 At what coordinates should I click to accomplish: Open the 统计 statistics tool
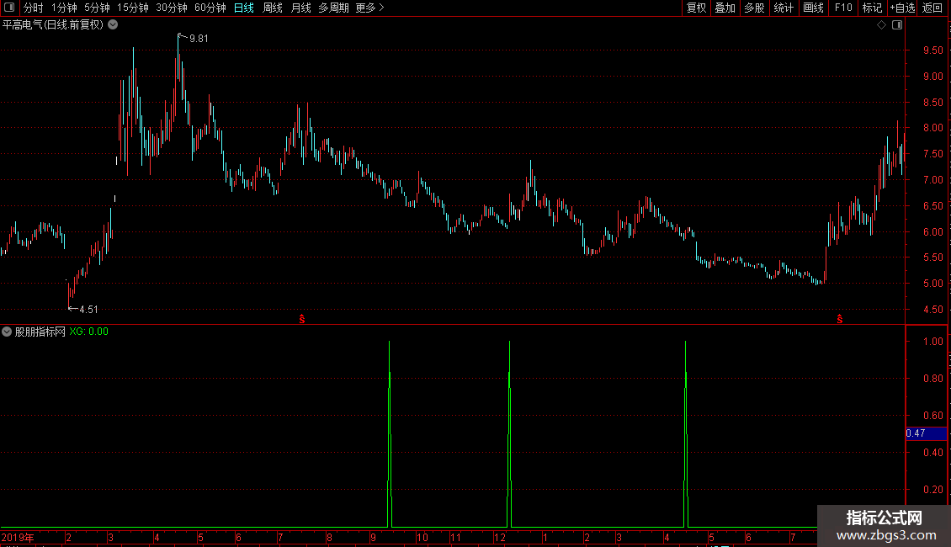point(784,8)
